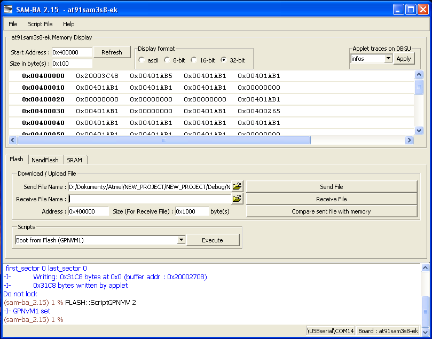Click memory display scroll right arrow

[x=409, y=140]
